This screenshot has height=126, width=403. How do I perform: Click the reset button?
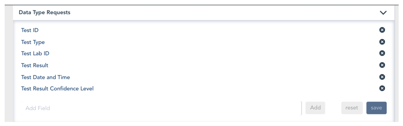[x=352, y=108]
